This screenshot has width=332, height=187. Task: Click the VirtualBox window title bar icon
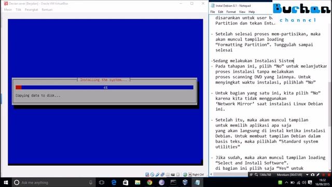(6, 4)
